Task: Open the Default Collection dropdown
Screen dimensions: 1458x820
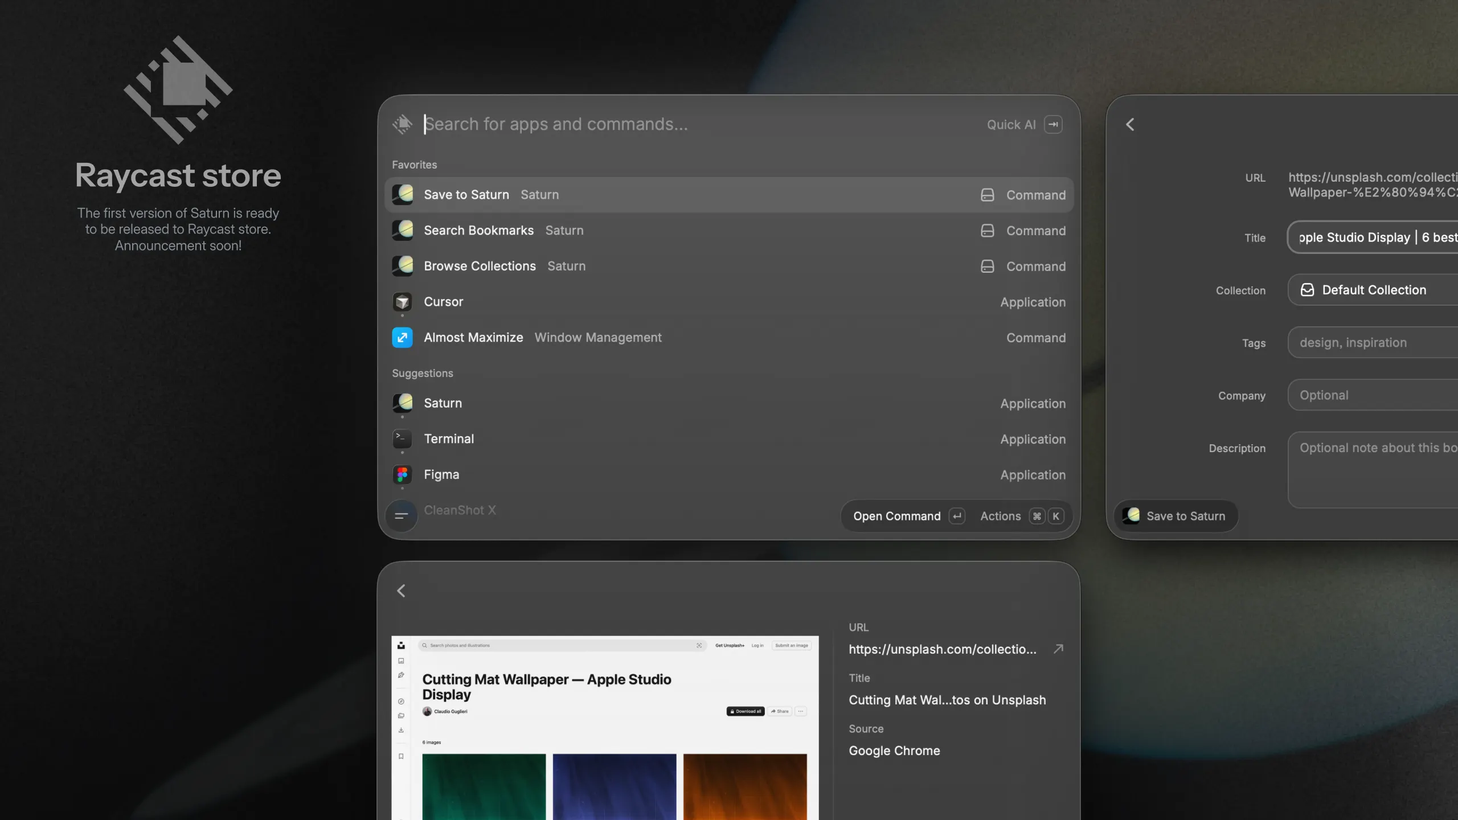Action: pos(1373,290)
